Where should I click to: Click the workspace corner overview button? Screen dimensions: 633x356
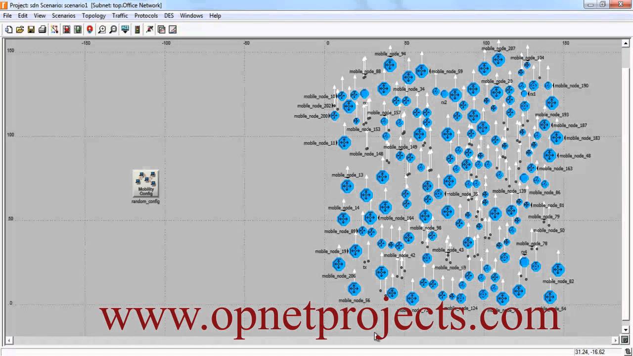coord(625,340)
